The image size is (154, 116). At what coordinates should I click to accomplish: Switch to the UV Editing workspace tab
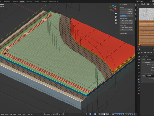click(44, 2)
